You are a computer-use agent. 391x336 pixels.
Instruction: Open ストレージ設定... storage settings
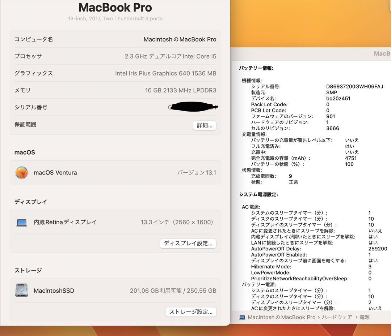click(x=191, y=312)
